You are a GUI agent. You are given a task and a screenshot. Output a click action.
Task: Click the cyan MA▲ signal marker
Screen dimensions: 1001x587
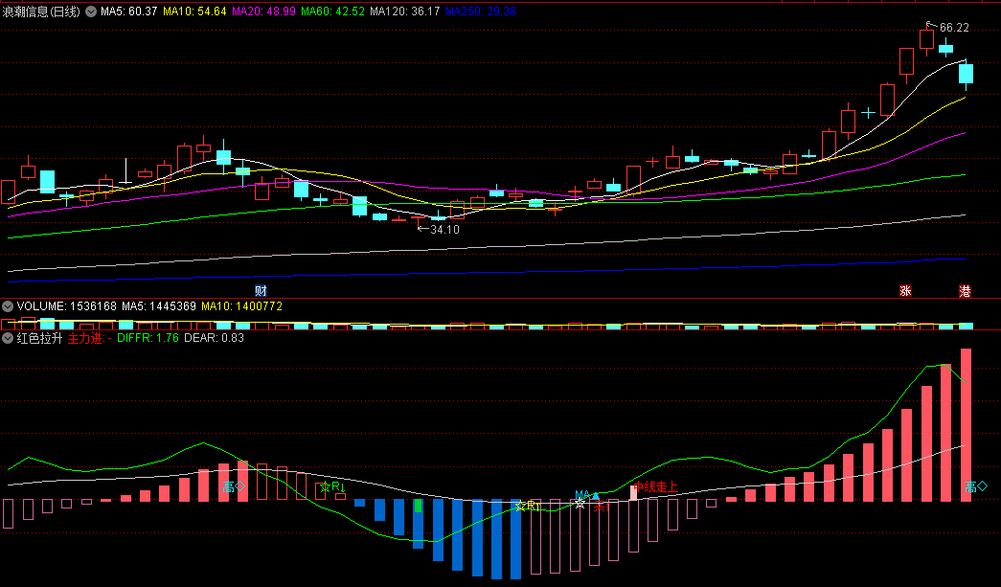586,495
